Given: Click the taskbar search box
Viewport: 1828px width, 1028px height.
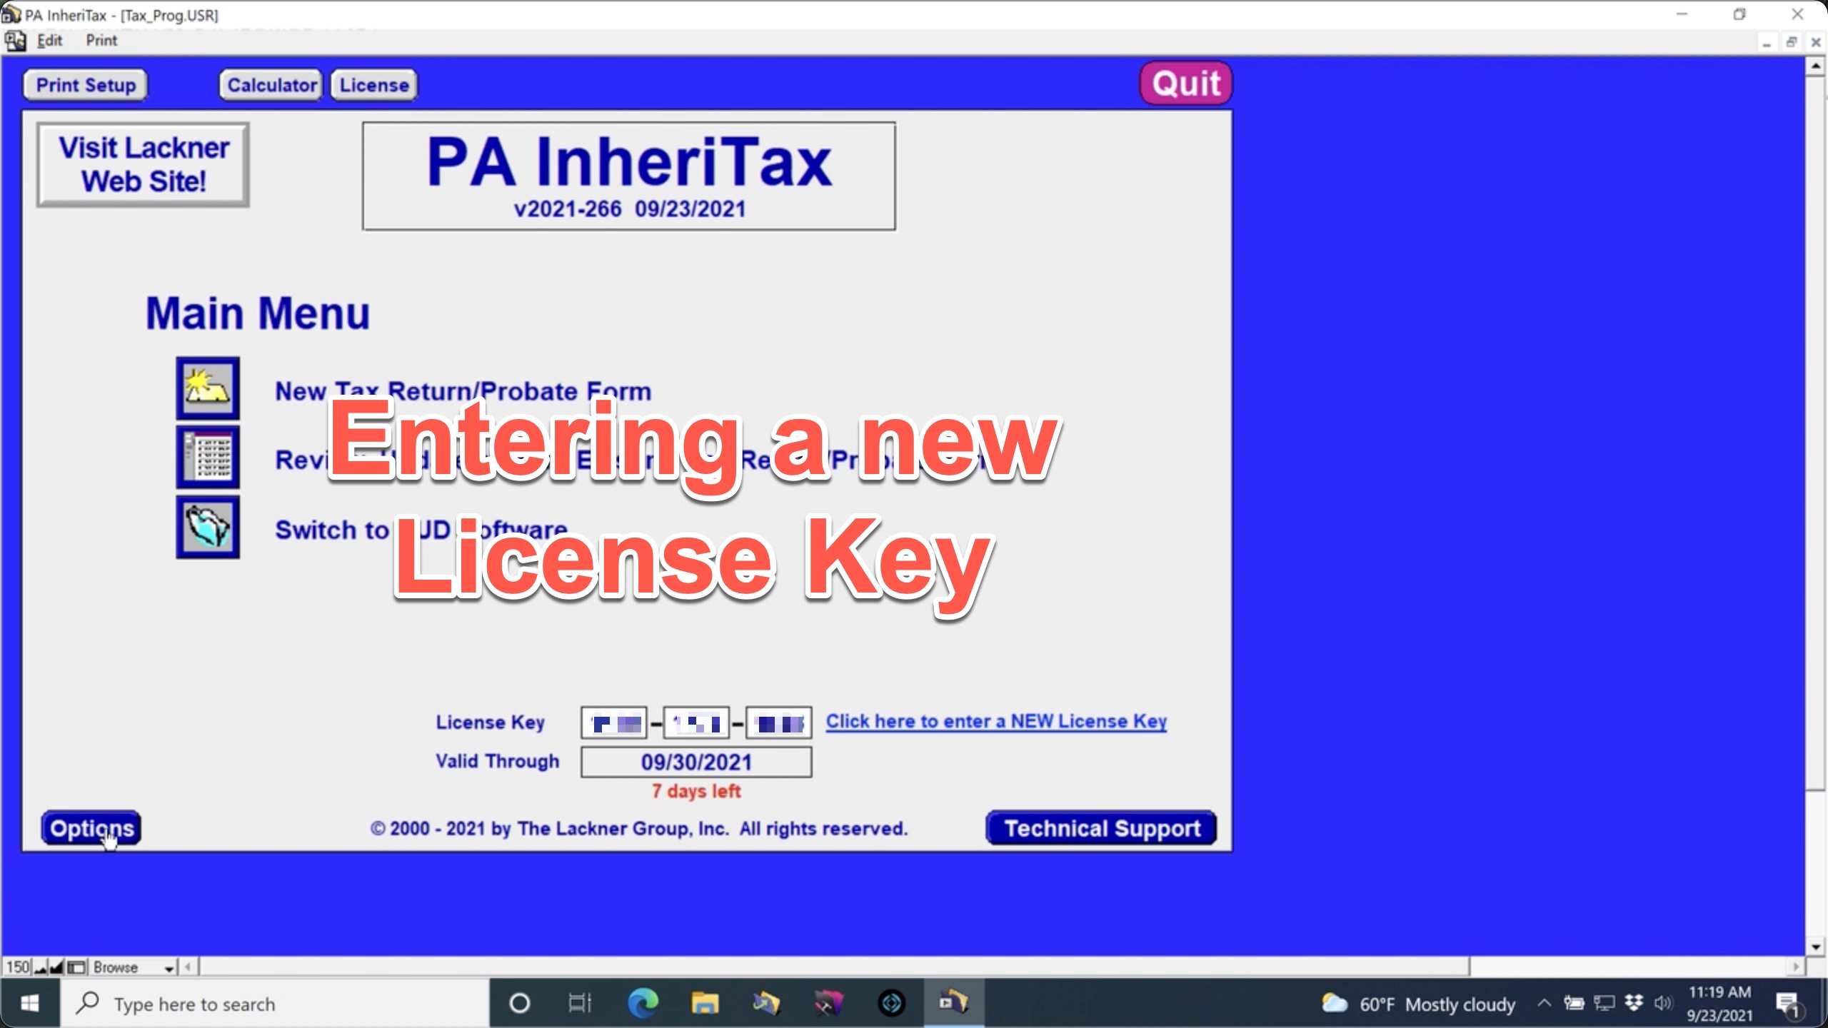Looking at the screenshot, I should coord(271,1004).
